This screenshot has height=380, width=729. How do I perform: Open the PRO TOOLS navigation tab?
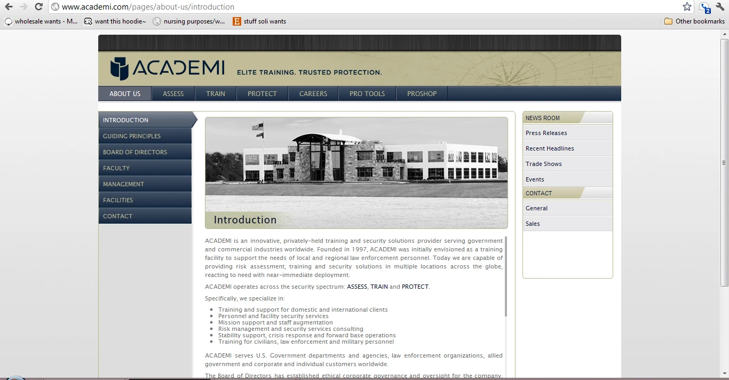[367, 93]
